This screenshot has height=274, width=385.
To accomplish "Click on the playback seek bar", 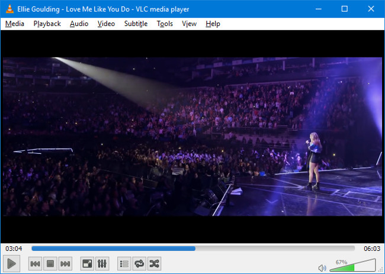I will tap(192, 249).
